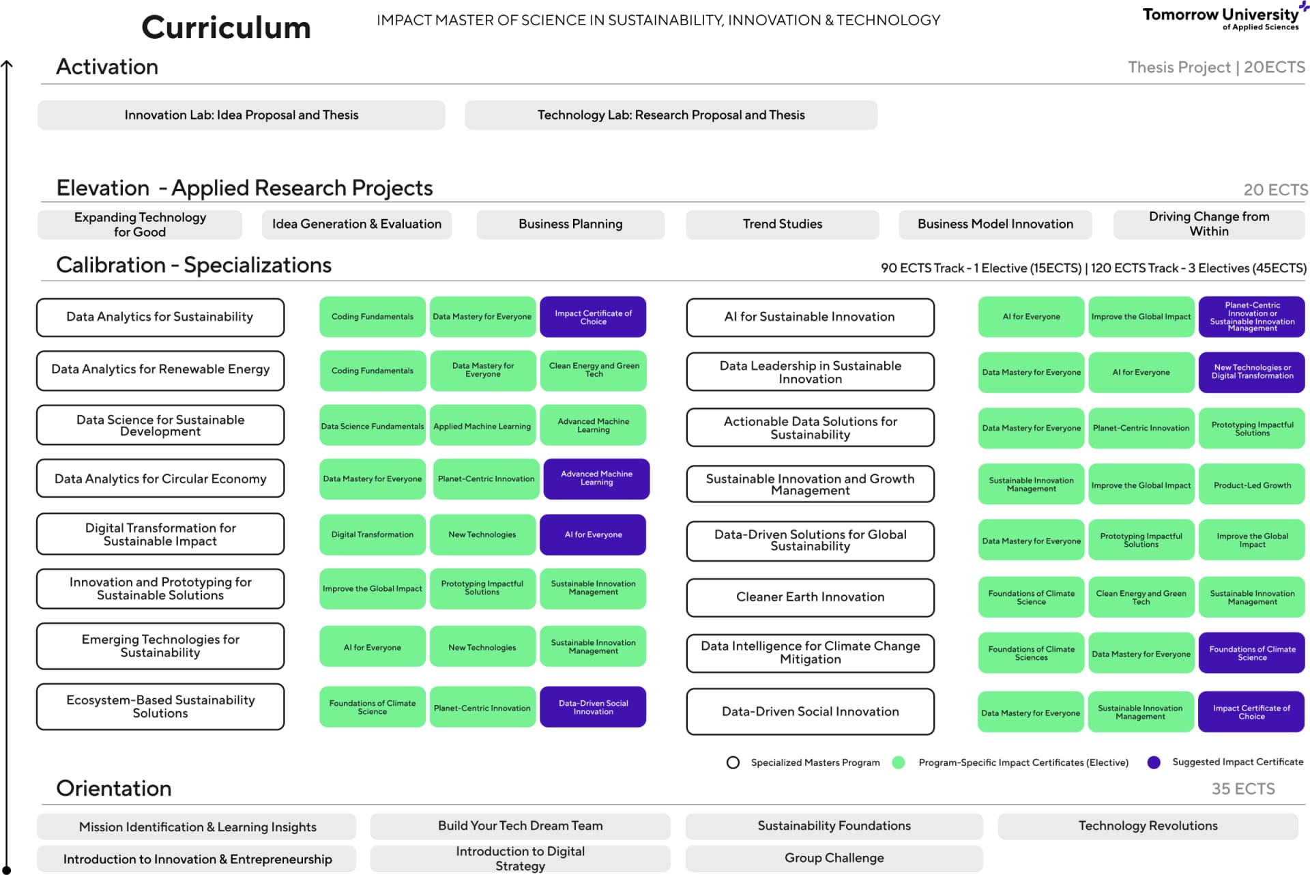Click purple Impact Certificate of Choice in first row
Screen dimensions: 1310x875
pyautogui.click(x=593, y=317)
